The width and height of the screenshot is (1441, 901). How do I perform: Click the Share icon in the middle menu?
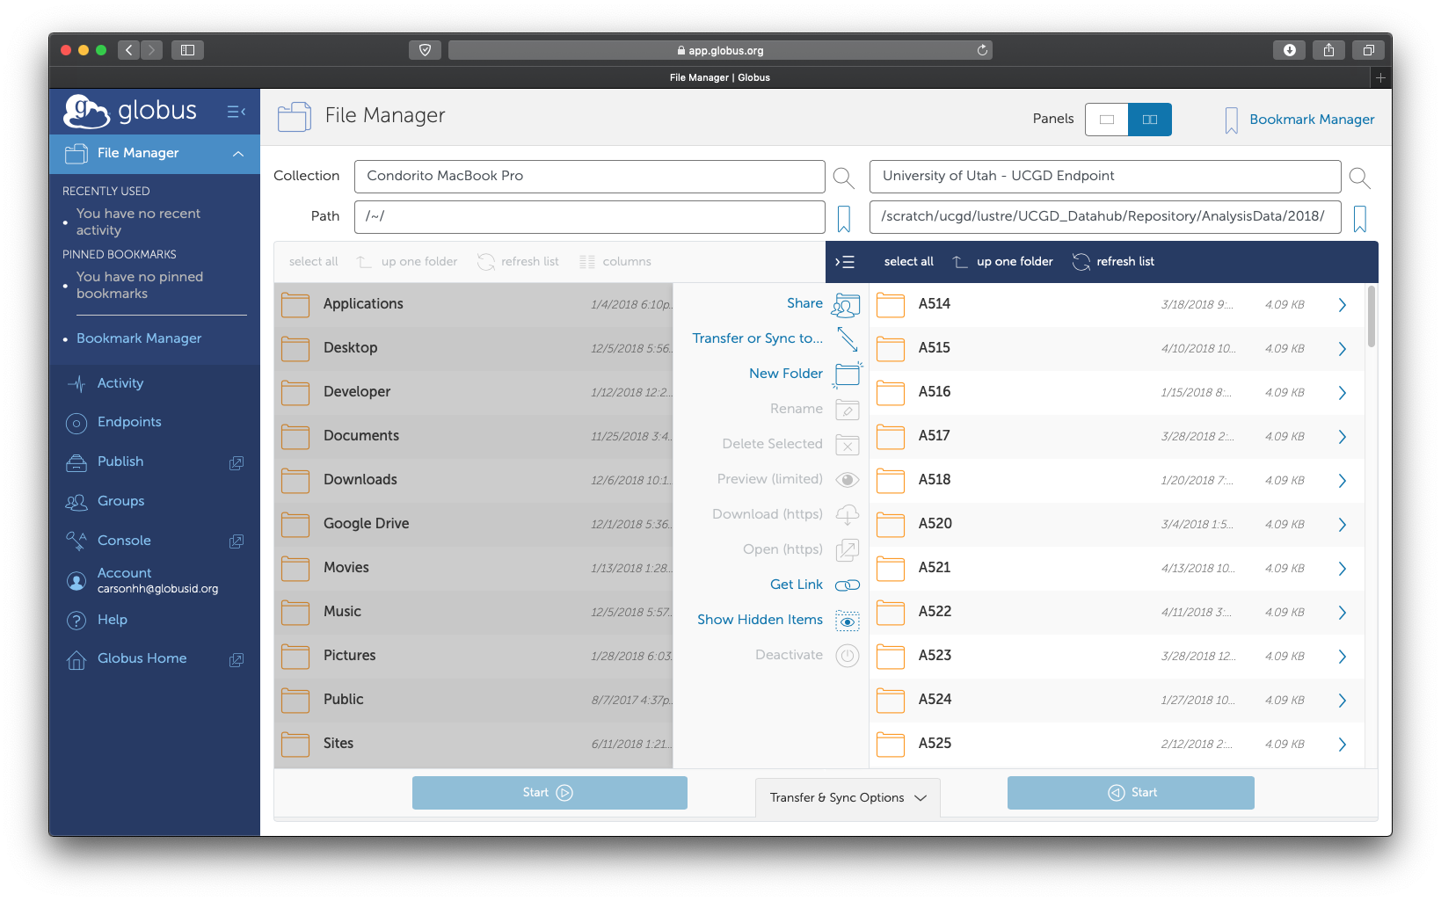[x=846, y=304]
